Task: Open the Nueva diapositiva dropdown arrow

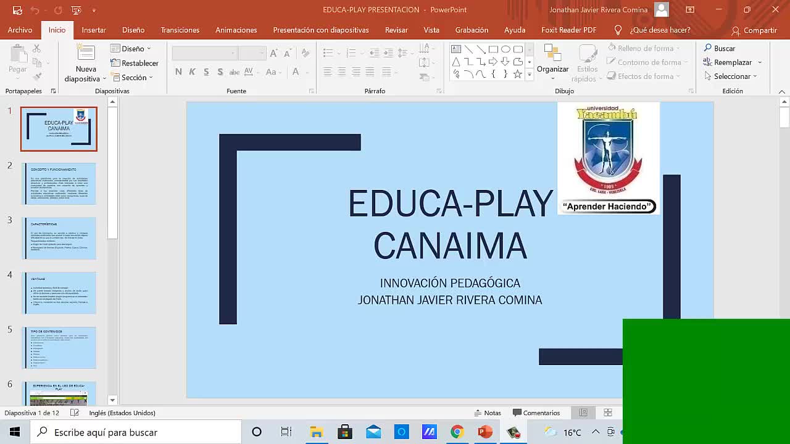Action: click(x=104, y=79)
